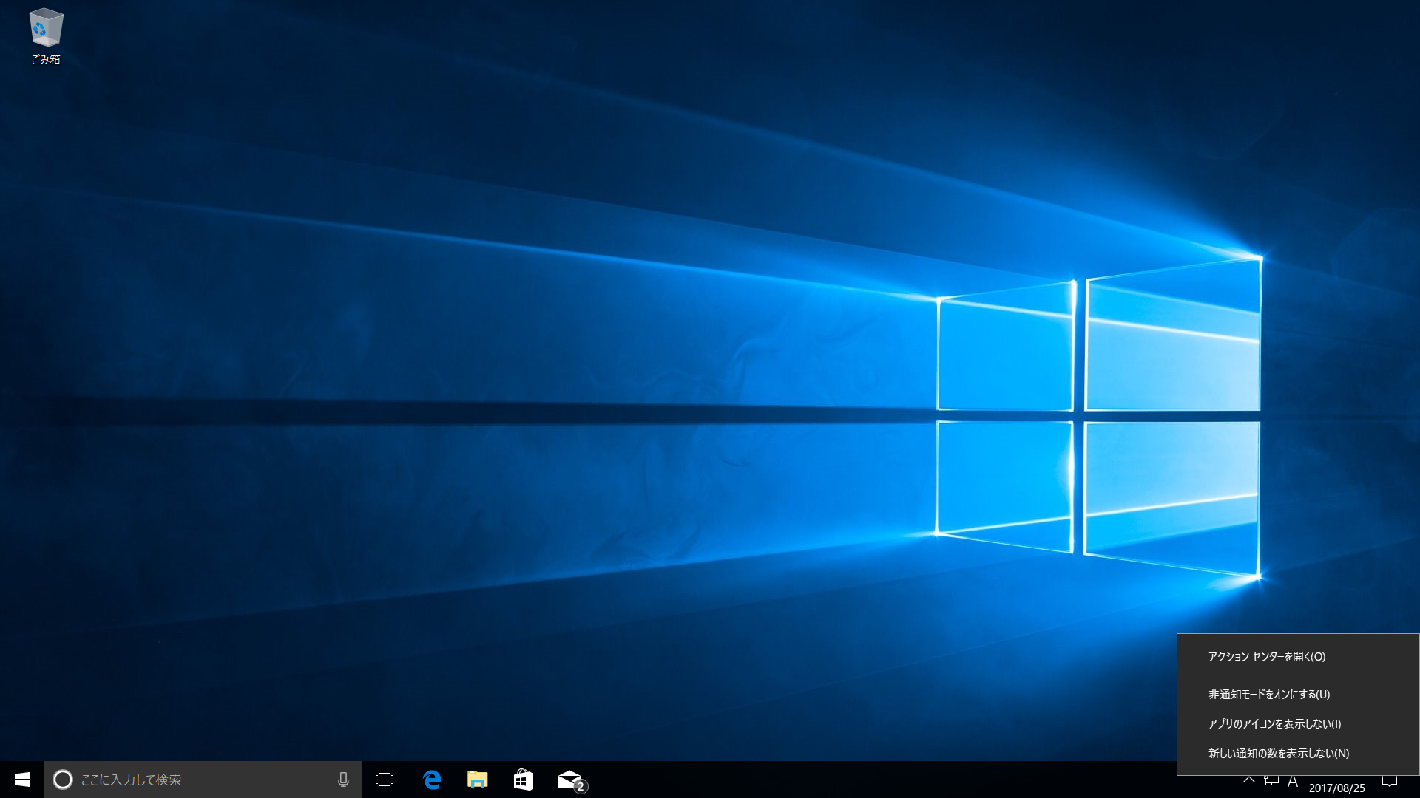Click the Cortana circle icon
The image size is (1420, 798).
[x=63, y=780]
